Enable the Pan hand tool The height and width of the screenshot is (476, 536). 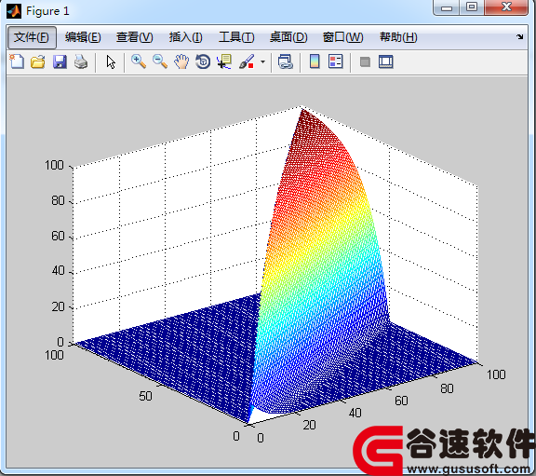click(x=181, y=61)
